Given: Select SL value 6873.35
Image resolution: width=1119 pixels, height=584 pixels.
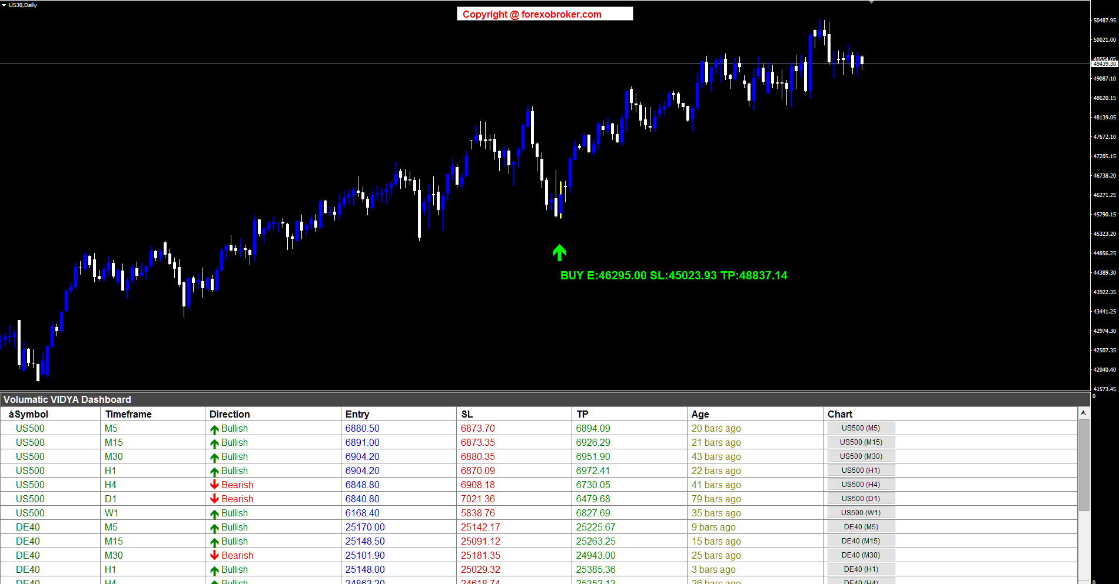Looking at the screenshot, I should [x=477, y=442].
